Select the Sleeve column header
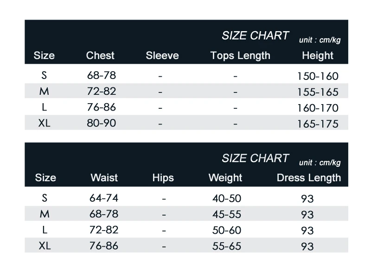 [x=162, y=55]
